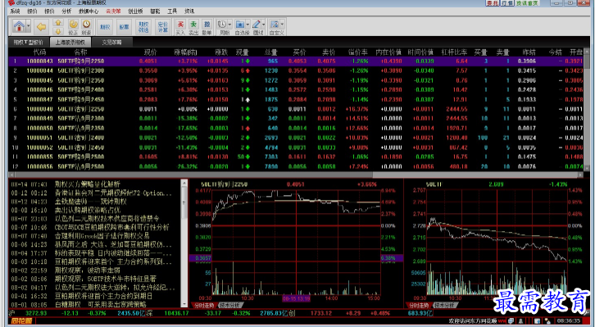Image resolution: width=595 pixels, height=327 pixels.
Task: Open the dropdown beside the home icon
Action: point(28,26)
